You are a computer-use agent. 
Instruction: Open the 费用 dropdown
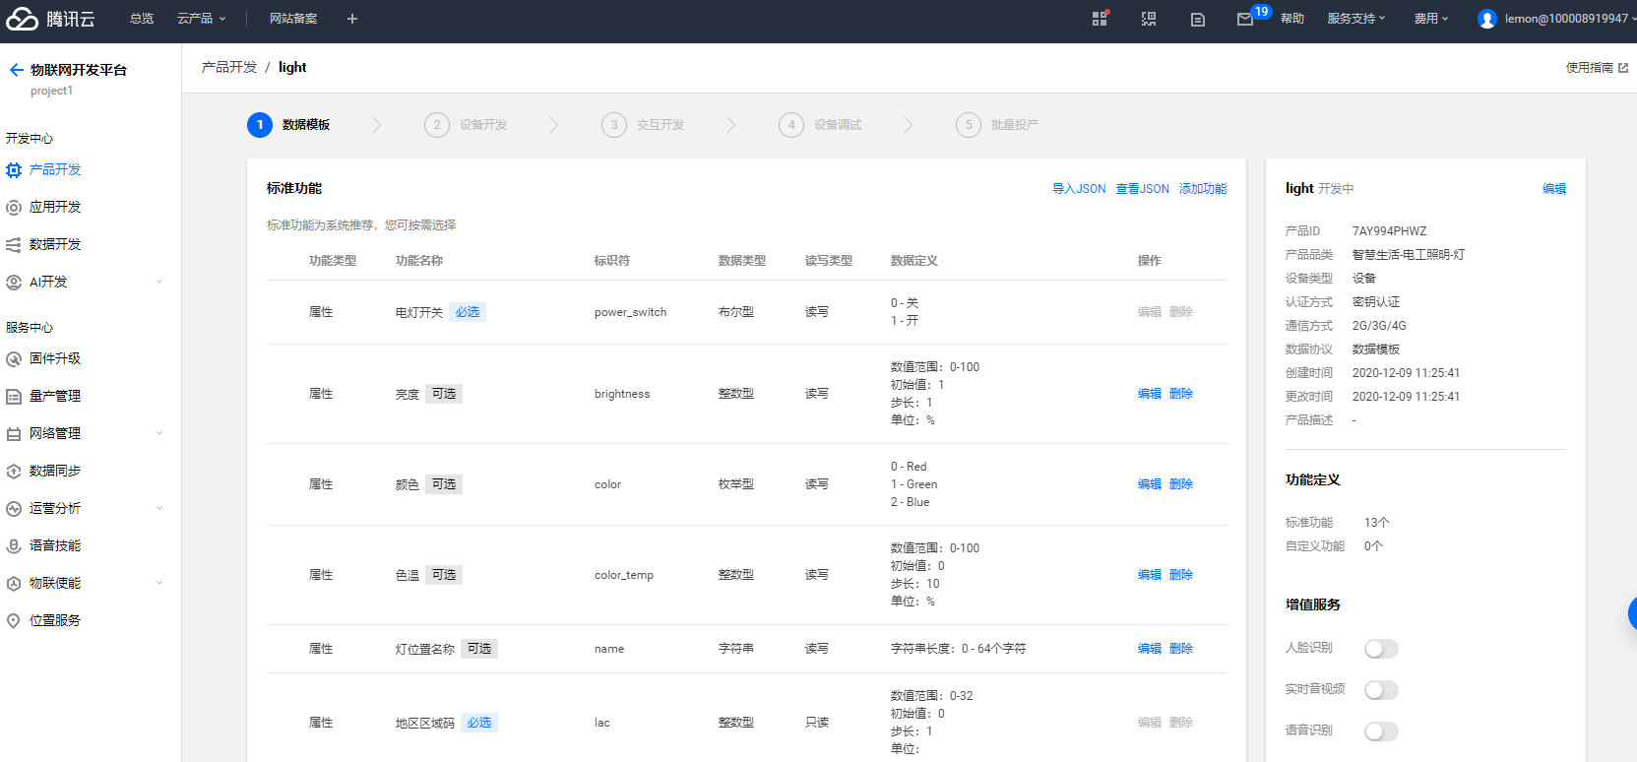[1431, 19]
